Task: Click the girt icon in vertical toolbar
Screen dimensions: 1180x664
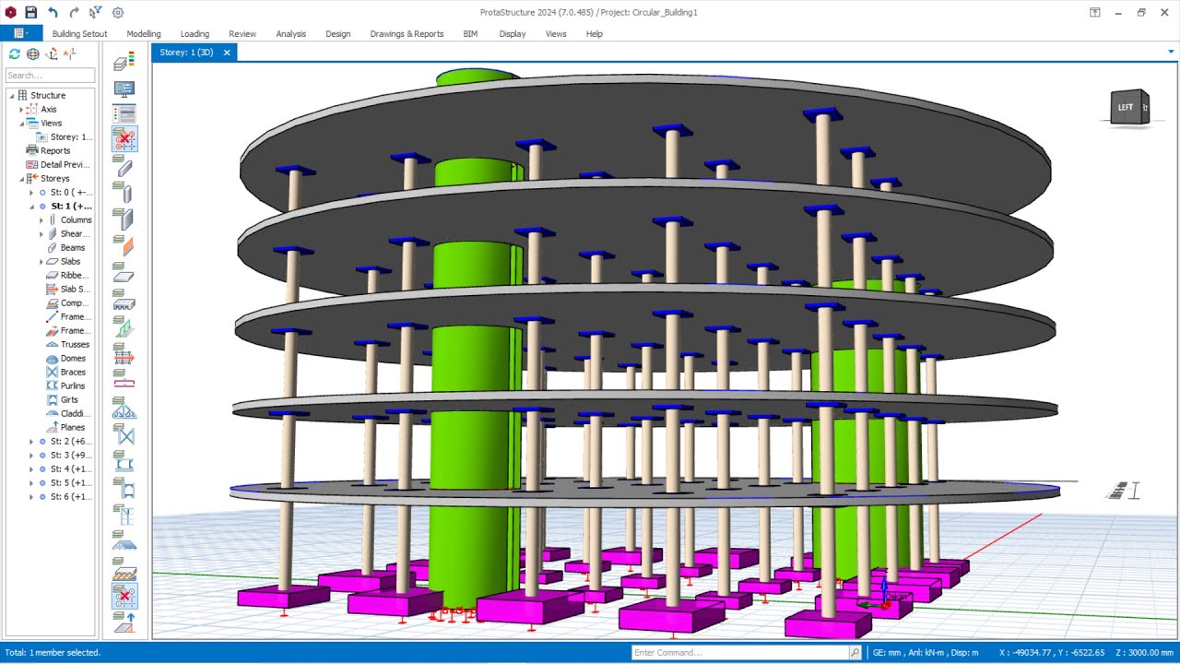Action: coord(124,487)
